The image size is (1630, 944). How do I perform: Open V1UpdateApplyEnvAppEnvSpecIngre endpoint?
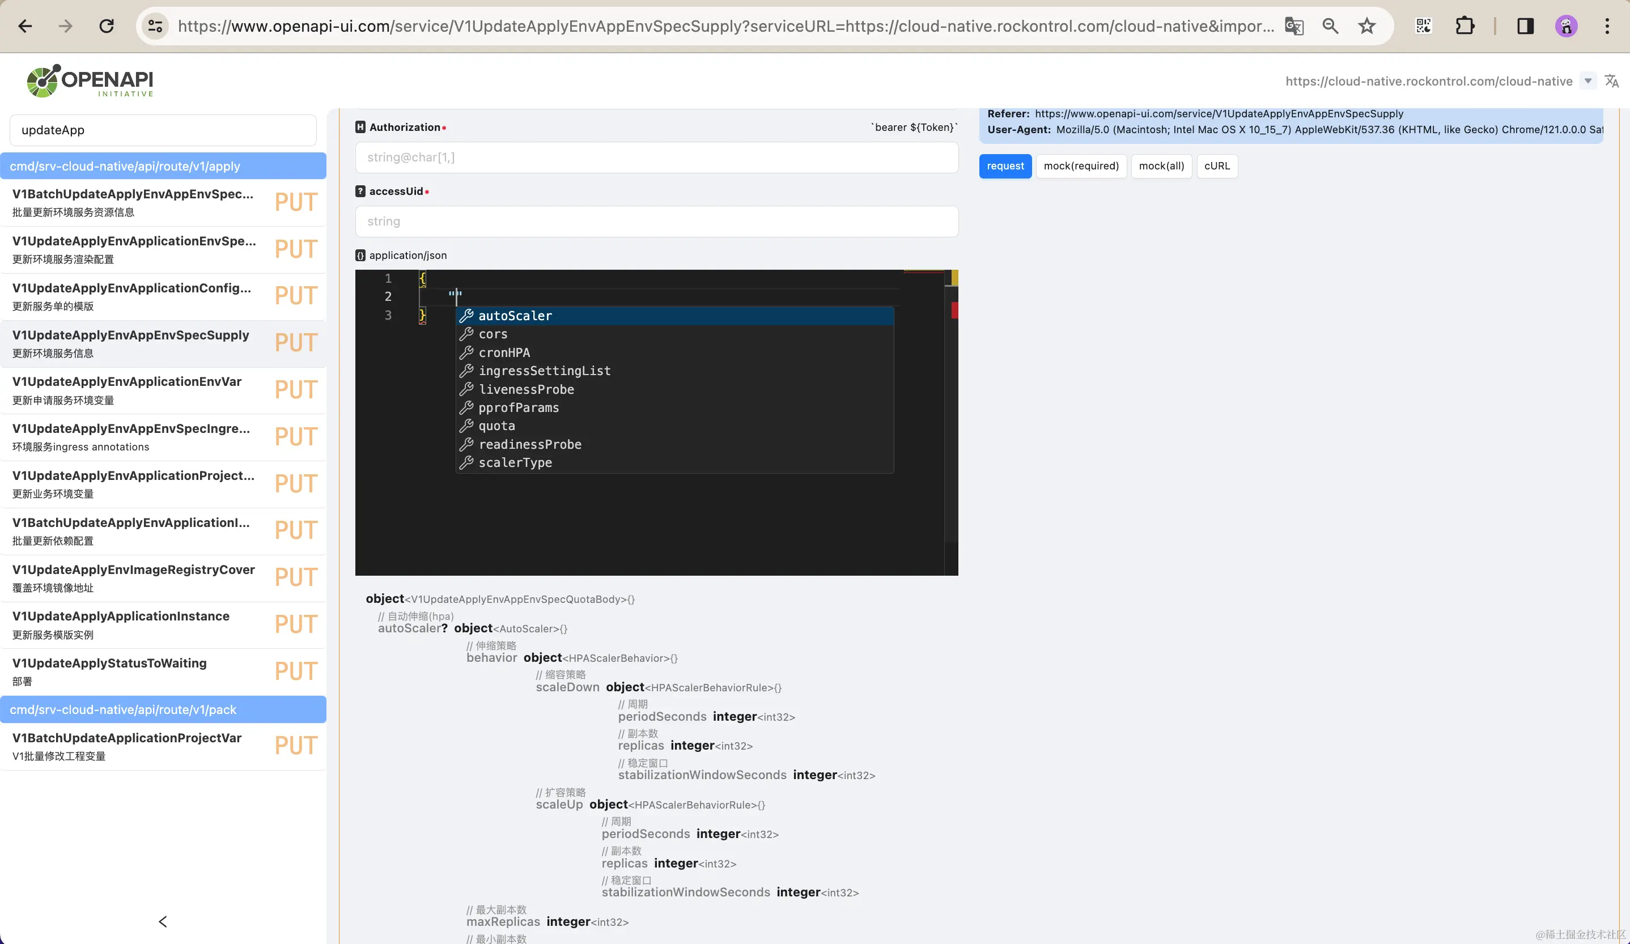coord(163,437)
